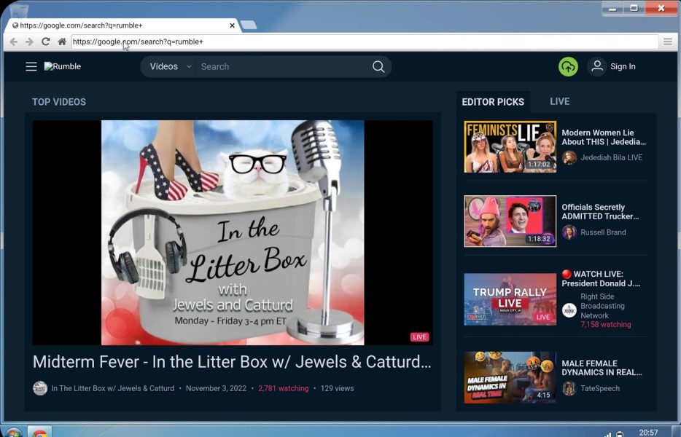This screenshot has height=437, width=681.
Task: Click the Right Side Broadcasting Network avatar
Action: pyautogui.click(x=569, y=310)
